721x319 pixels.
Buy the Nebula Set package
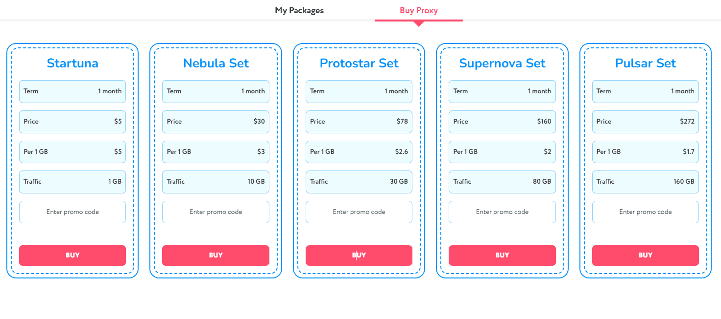(x=216, y=255)
